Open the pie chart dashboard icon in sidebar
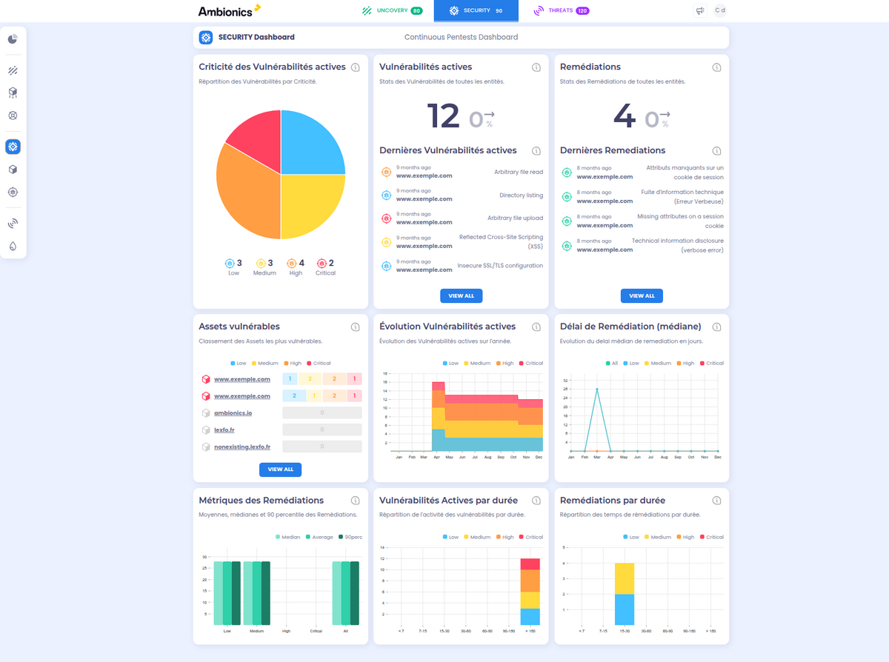The width and height of the screenshot is (889, 662). (13, 39)
